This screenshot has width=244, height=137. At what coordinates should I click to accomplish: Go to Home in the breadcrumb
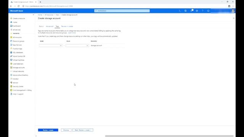pyautogui.click(x=40, y=15)
